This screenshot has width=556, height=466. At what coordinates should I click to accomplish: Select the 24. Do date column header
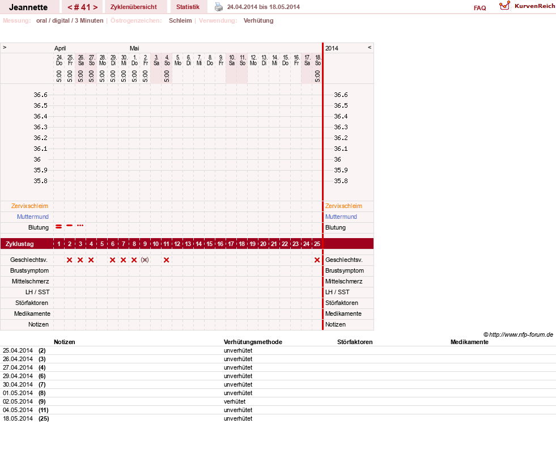tap(59, 60)
